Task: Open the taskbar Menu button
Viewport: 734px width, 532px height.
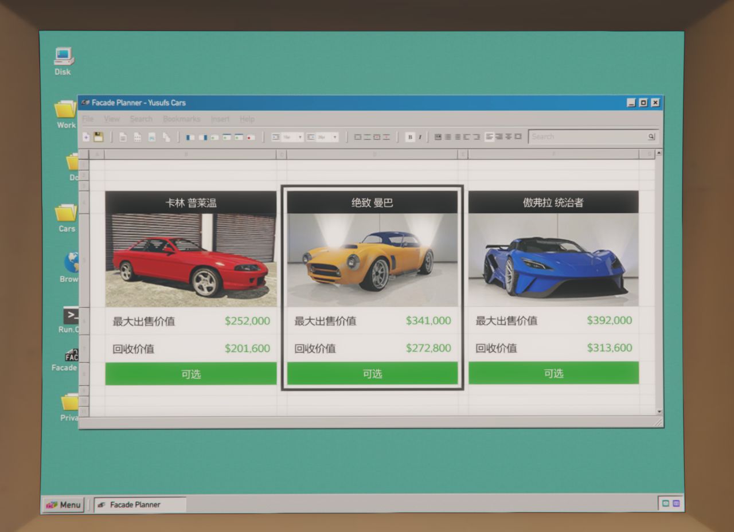Action: click(64, 505)
